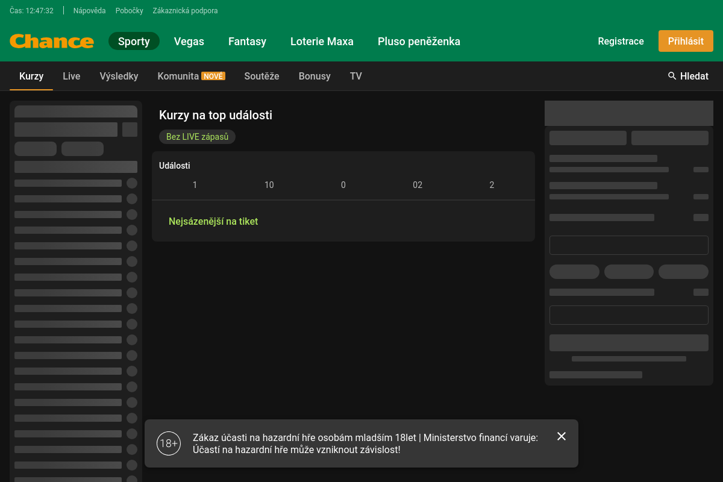This screenshot has width=723, height=482.
Task: Open the Bonusy tab
Action: click(315, 77)
